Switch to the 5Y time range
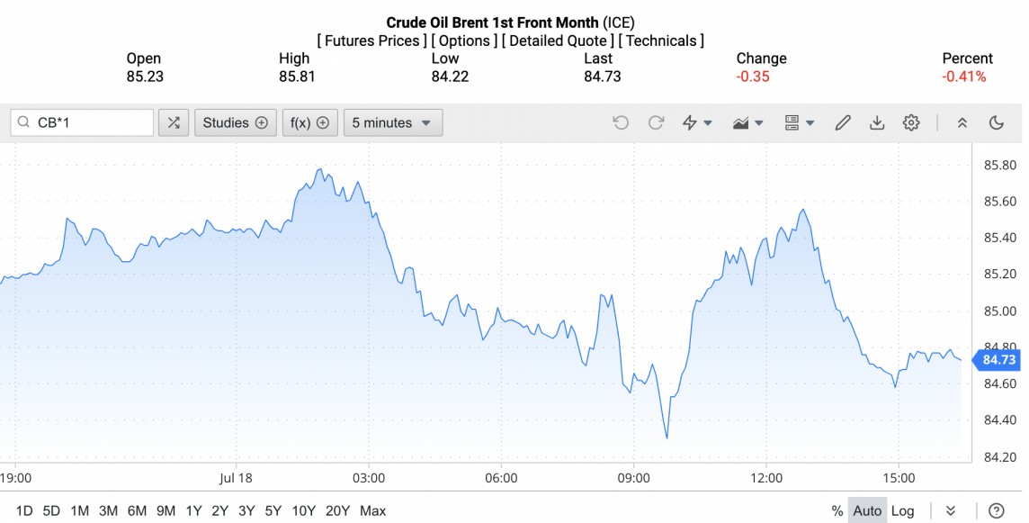This screenshot has width=1029, height=523. (x=273, y=510)
